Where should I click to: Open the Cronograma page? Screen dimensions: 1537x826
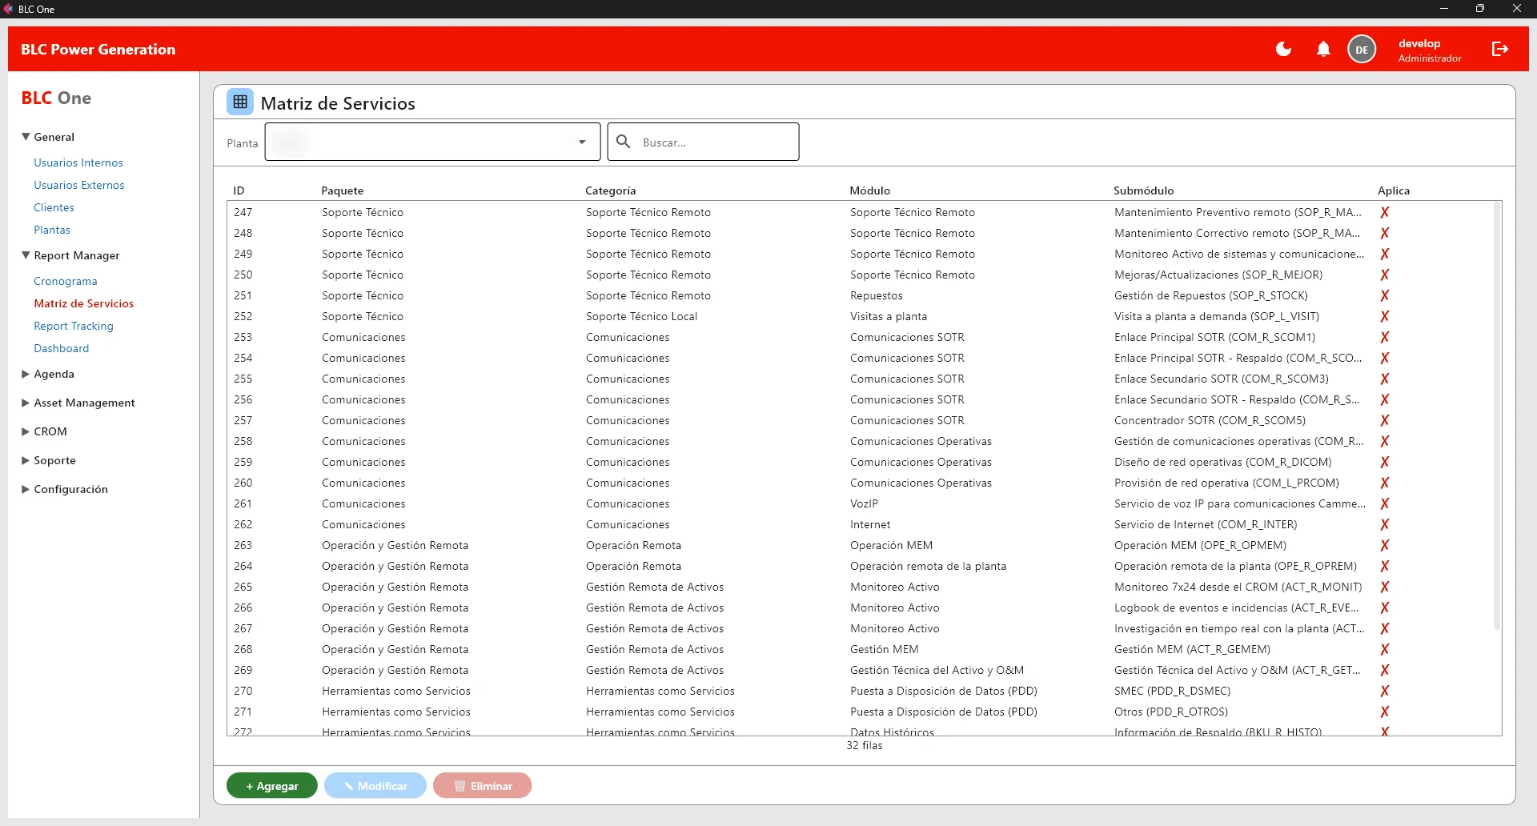point(66,281)
